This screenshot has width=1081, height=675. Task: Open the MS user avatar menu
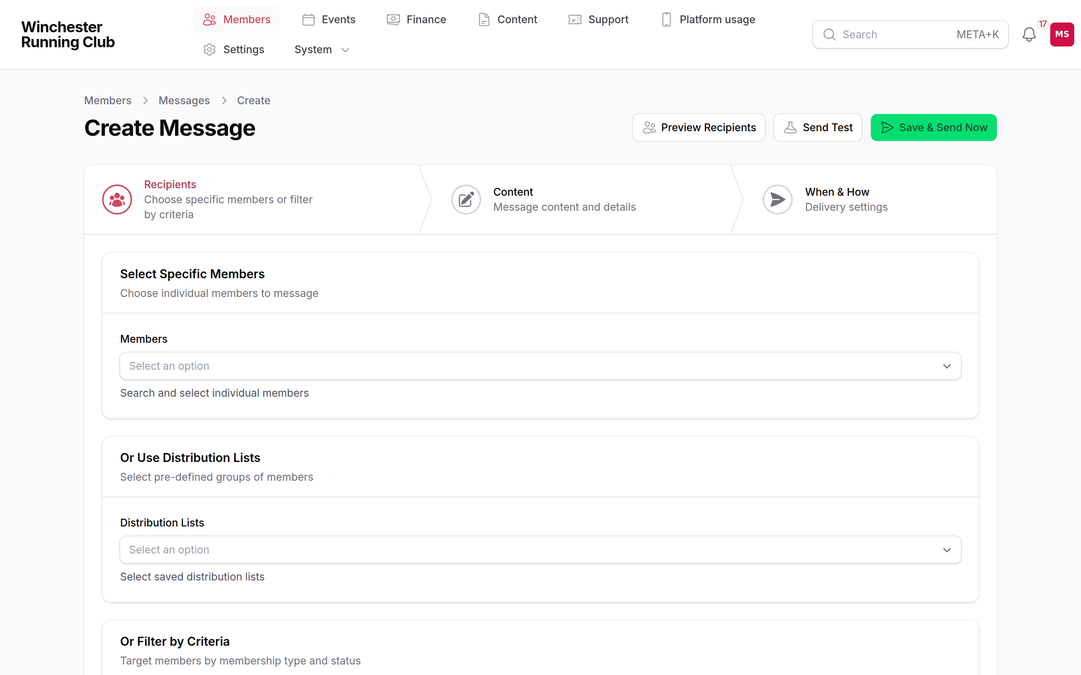tap(1062, 34)
